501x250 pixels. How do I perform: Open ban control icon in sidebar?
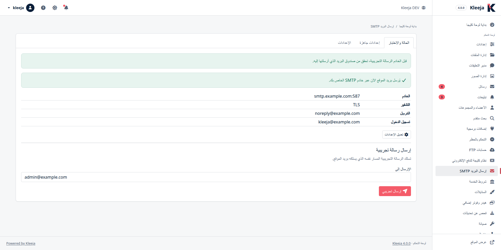492,139
